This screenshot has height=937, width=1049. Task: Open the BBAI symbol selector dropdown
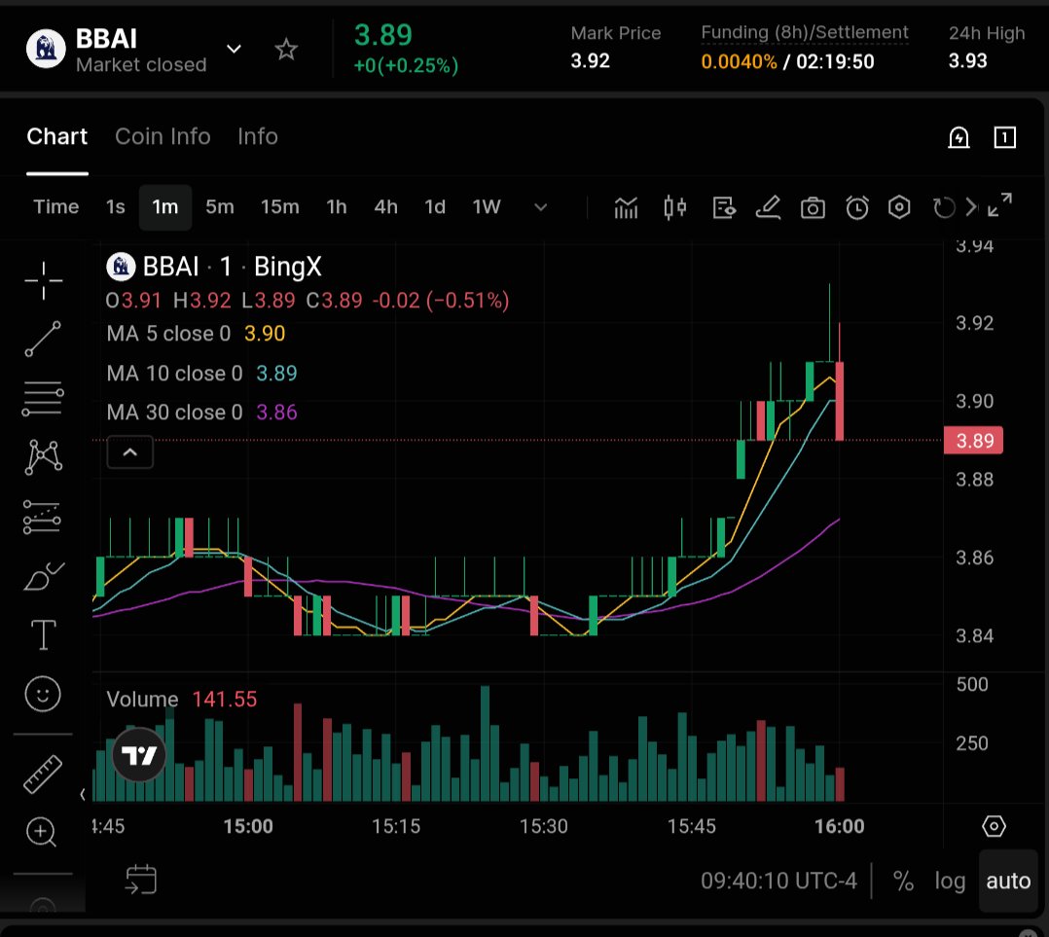(x=234, y=49)
